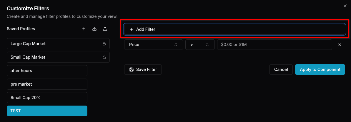The height and width of the screenshot is (122, 351).
Task: Select the Small Cap Market profile
Action: (58, 57)
